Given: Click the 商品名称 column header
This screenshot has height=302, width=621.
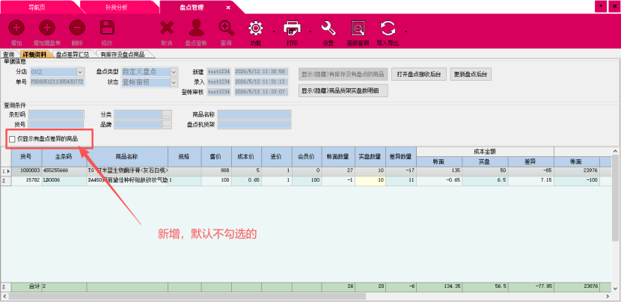Looking at the screenshot, I should coord(127,157).
